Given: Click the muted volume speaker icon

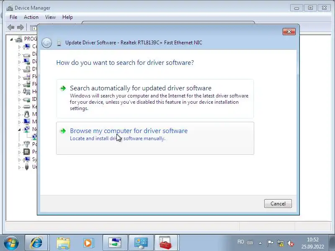Looking at the screenshot, I should click(x=290, y=243).
